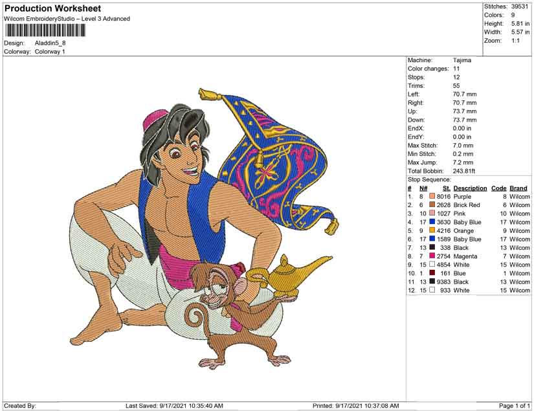Click the barcode under the worksheet title
The height and width of the screenshot is (411, 534).
point(45,30)
